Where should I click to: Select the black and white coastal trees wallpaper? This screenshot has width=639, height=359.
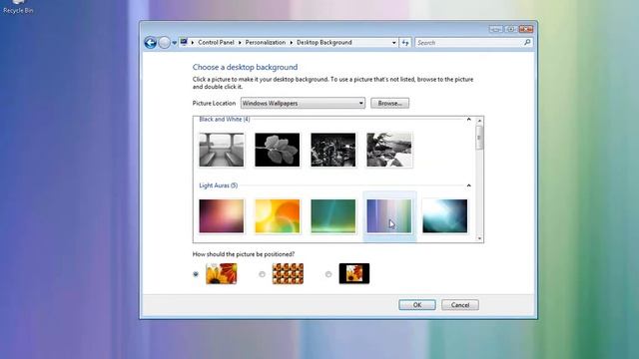(389, 150)
